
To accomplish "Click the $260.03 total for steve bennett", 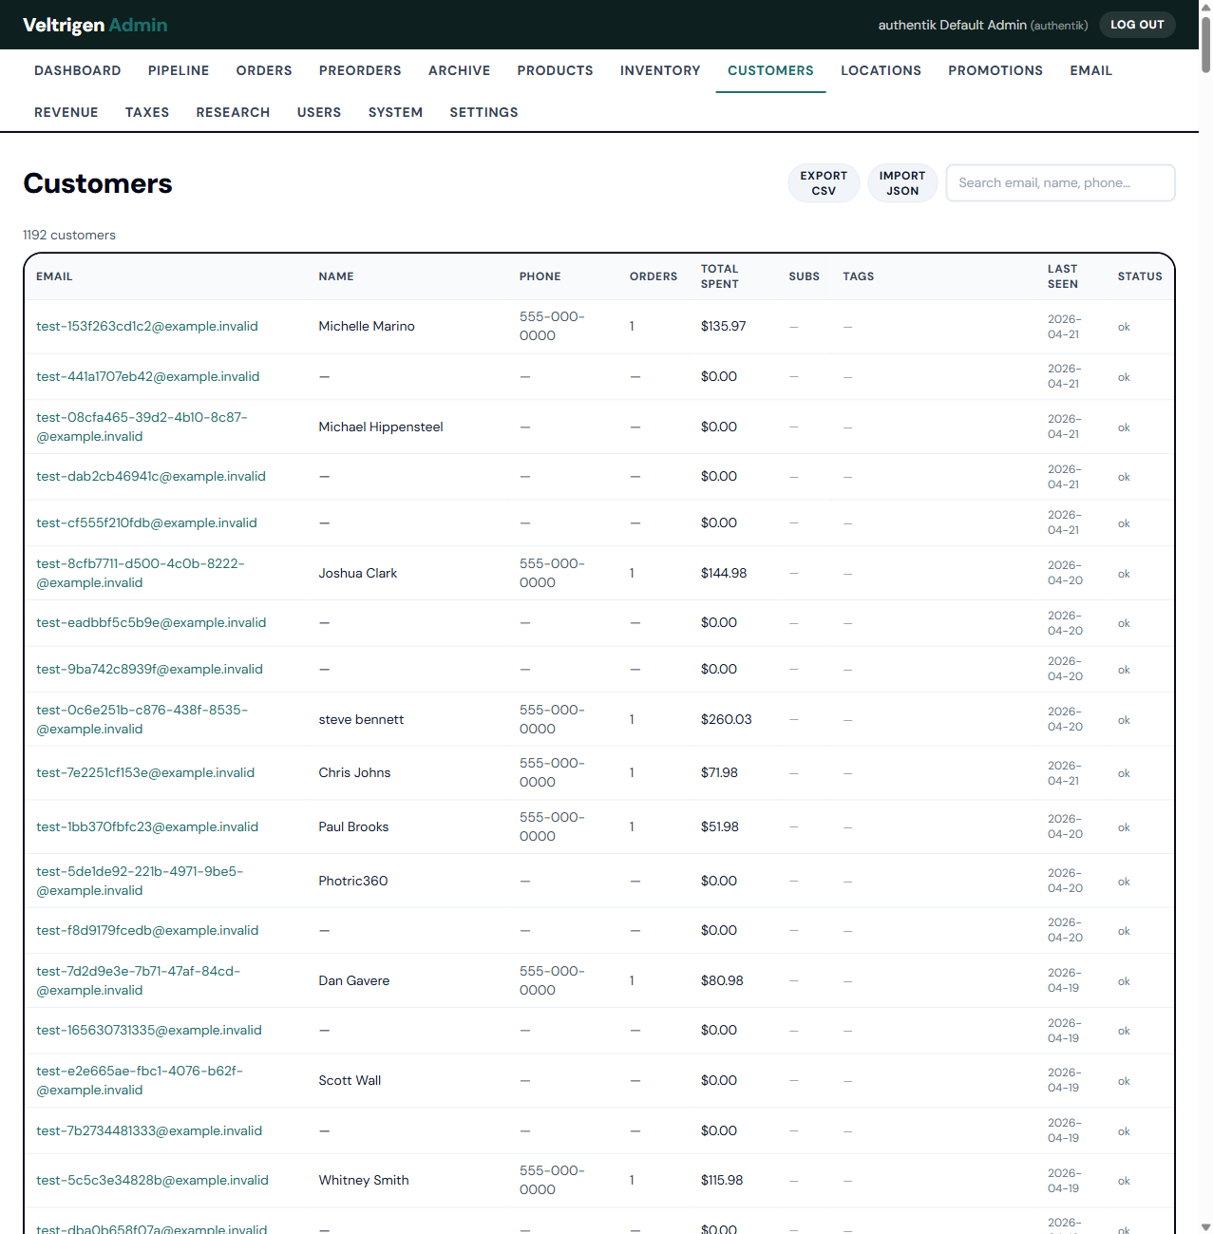I will click(726, 719).
